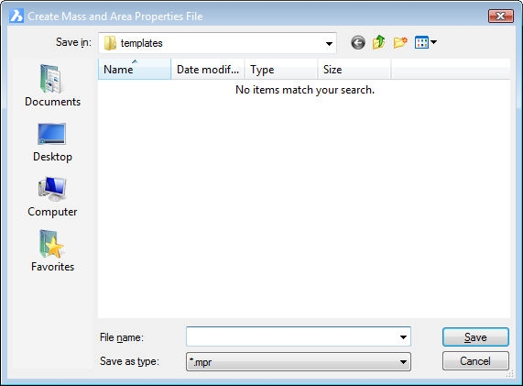This screenshot has height=386, width=523.
Task: Sort by the Size column header
Action: click(x=354, y=70)
